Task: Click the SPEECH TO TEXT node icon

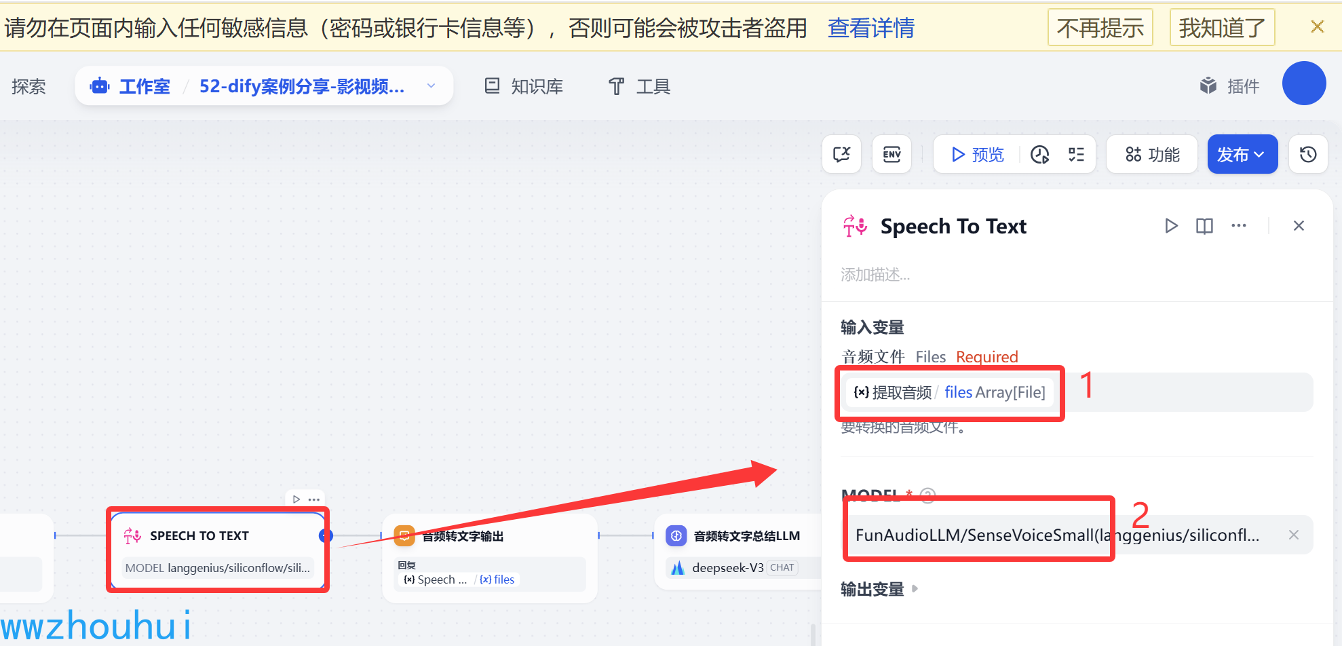Action: 132,536
